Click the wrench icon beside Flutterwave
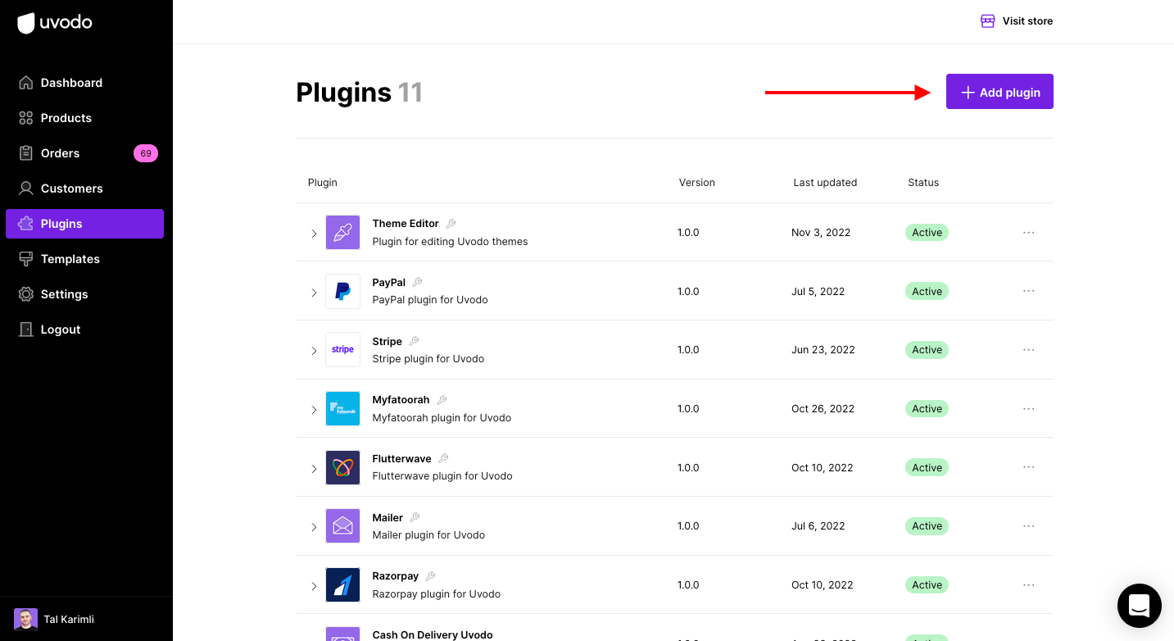This screenshot has width=1174, height=641. [x=443, y=458]
